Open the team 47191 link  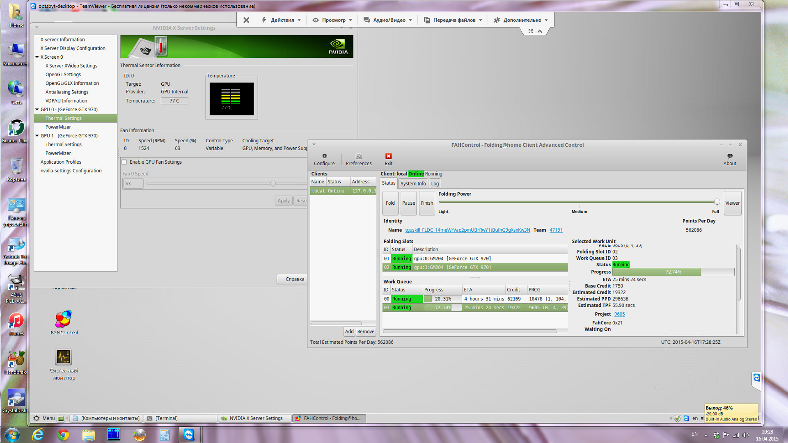coord(556,230)
